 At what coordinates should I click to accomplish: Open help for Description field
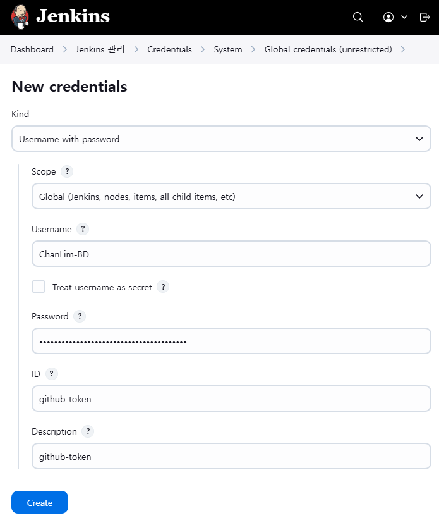click(x=88, y=431)
